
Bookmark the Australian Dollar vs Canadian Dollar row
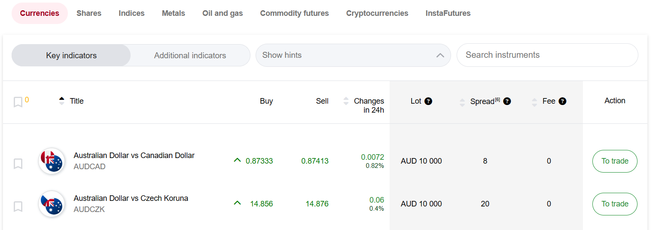tap(18, 164)
